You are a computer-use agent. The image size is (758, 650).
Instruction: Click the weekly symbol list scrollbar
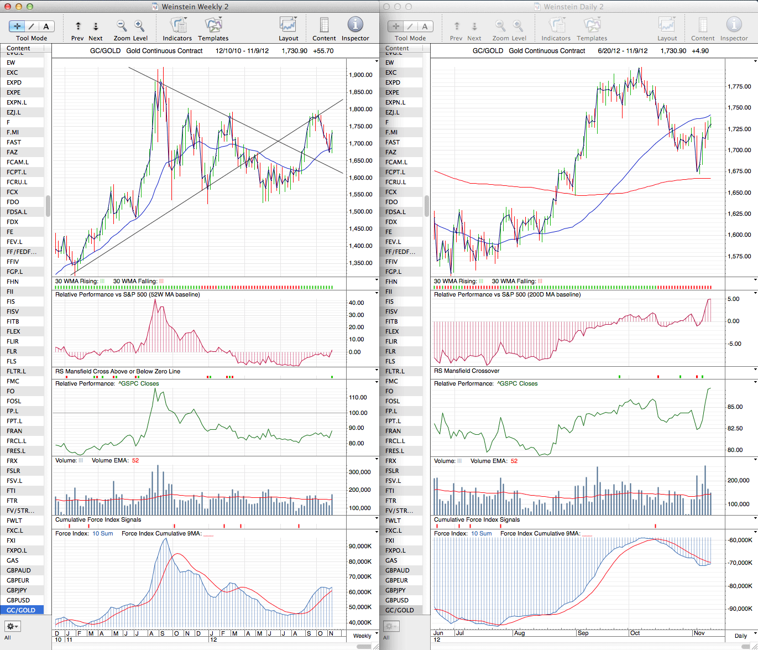coord(48,206)
